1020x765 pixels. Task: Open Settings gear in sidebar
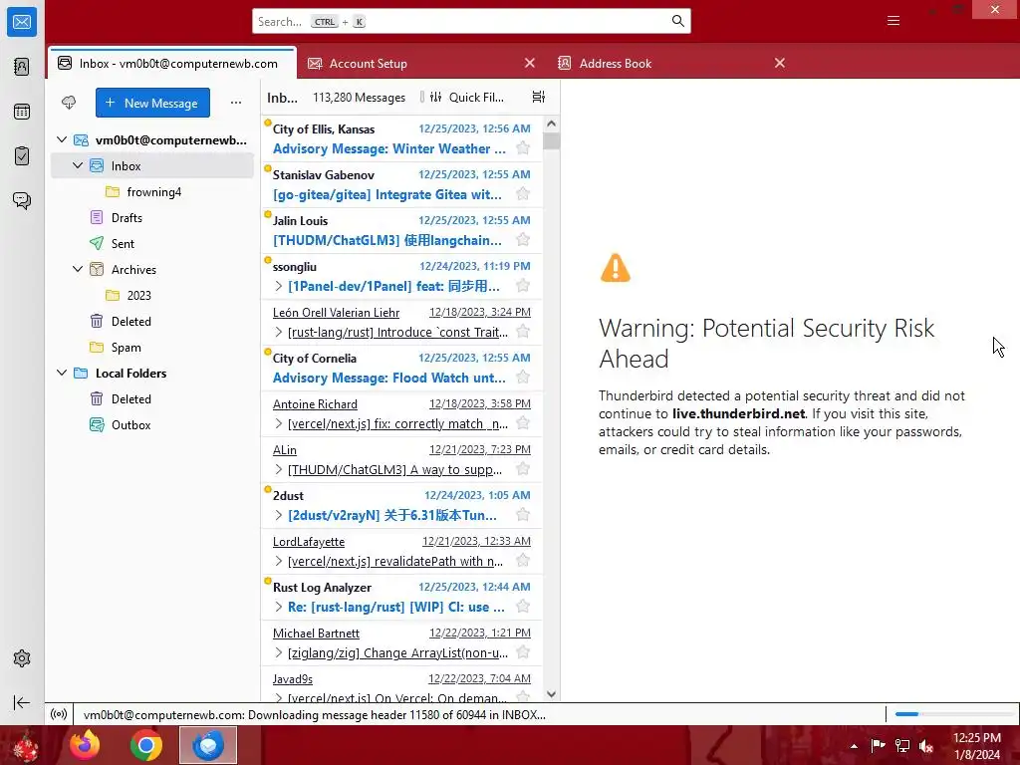[22, 658]
